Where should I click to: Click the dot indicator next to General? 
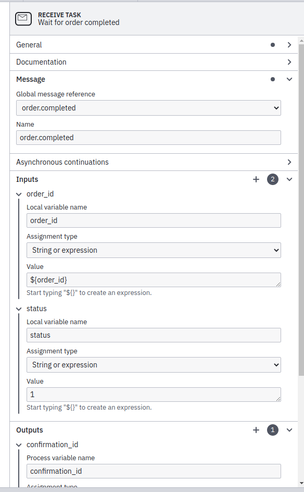click(272, 45)
